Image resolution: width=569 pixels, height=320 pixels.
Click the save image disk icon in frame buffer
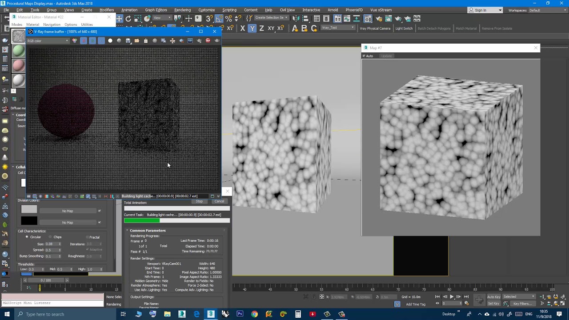(x=128, y=41)
